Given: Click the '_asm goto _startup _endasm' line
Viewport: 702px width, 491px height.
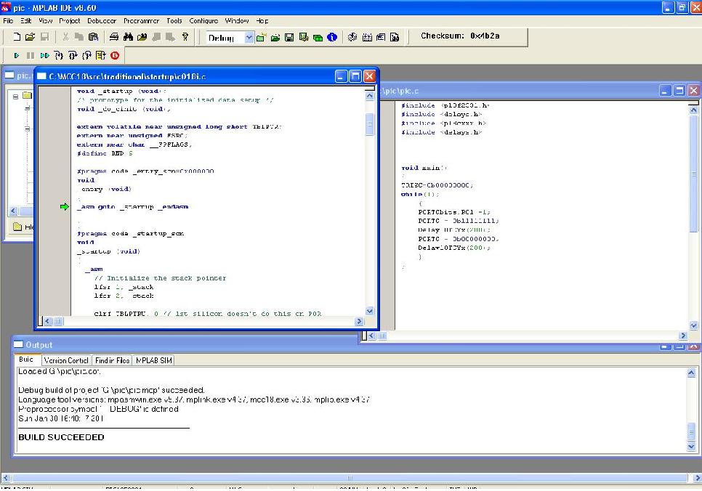Looking at the screenshot, I should [132, 207].
